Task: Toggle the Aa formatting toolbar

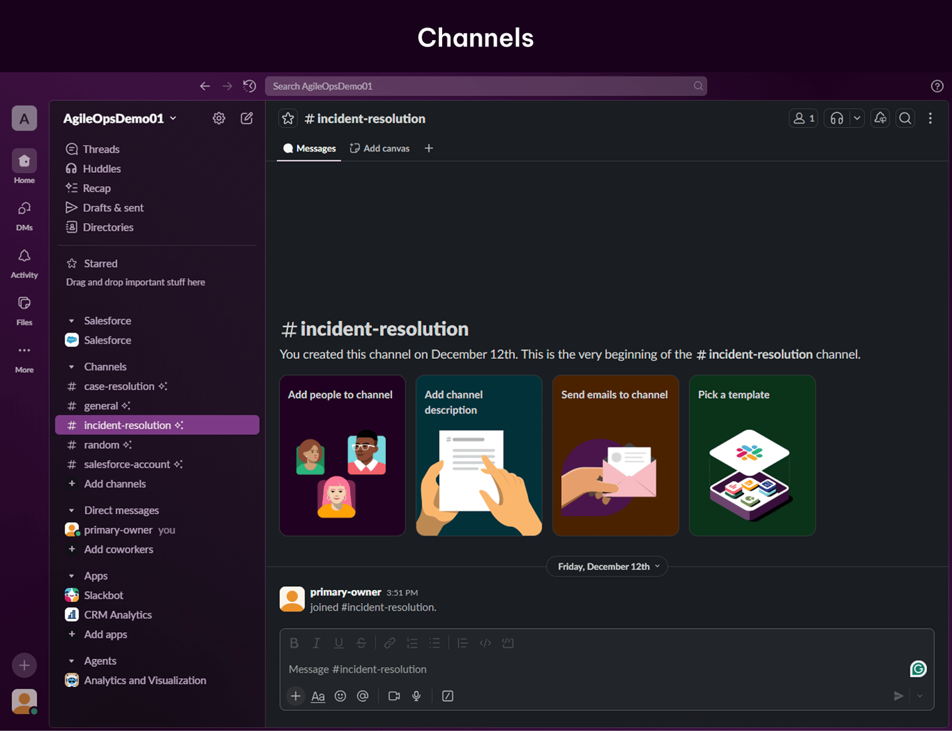Action: [x=318, y=696]
